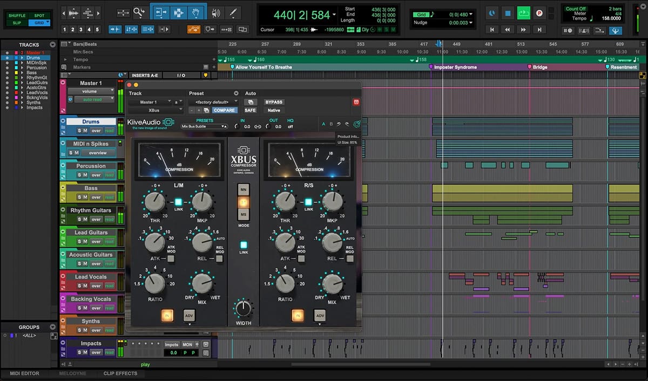Select the Scrub speaker tool

pos(215,12)
